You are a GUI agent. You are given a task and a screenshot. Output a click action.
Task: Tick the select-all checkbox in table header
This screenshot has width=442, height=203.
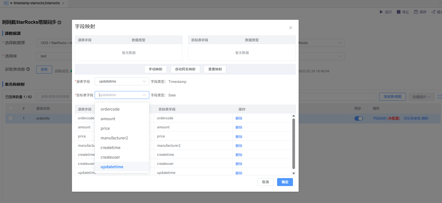[10, 109]
